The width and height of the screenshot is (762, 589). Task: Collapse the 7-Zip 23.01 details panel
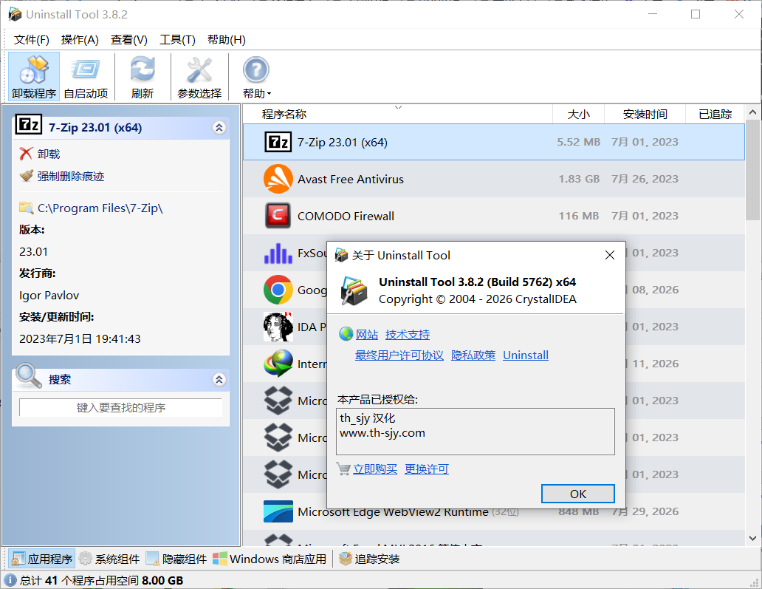(x=219, y=127)
